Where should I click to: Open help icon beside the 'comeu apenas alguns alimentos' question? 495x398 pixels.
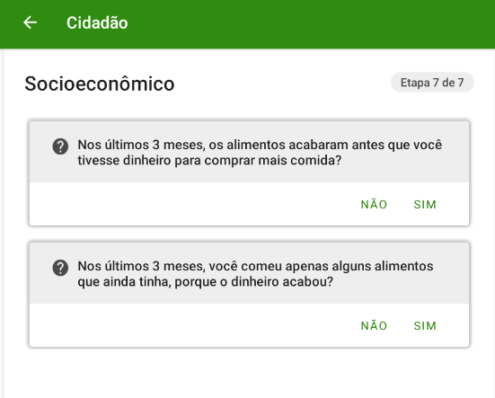60,268
